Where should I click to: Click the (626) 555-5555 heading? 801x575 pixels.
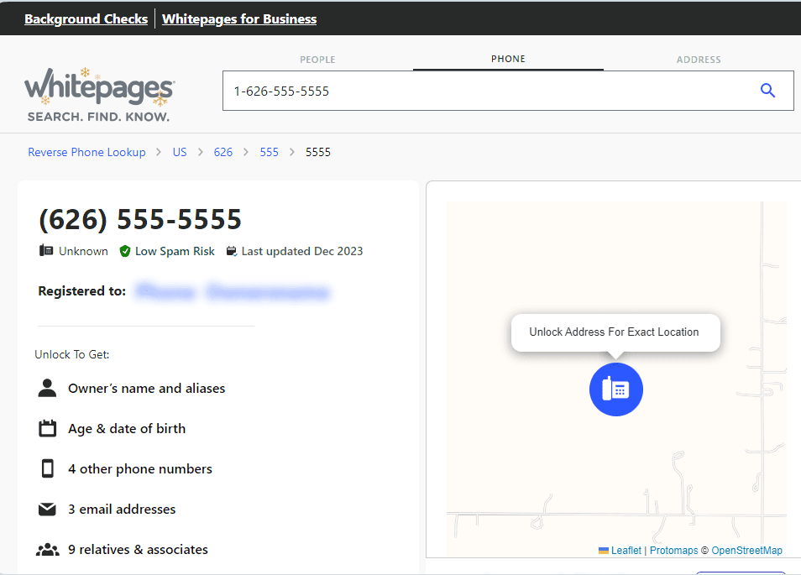pos(140,220)
